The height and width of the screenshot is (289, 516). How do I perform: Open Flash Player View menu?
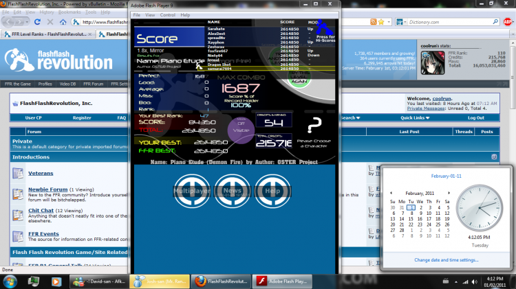pos(150,15)
